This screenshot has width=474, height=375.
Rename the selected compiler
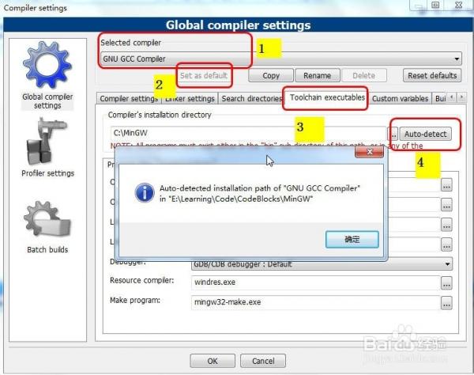pyautogui.click(x=317, y=76)
